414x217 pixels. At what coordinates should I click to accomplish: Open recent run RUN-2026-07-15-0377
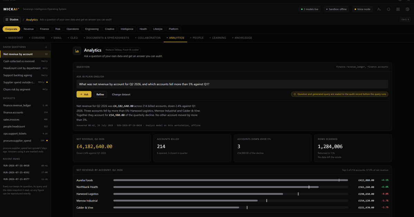pyautogui.click(x=25, y=179)
